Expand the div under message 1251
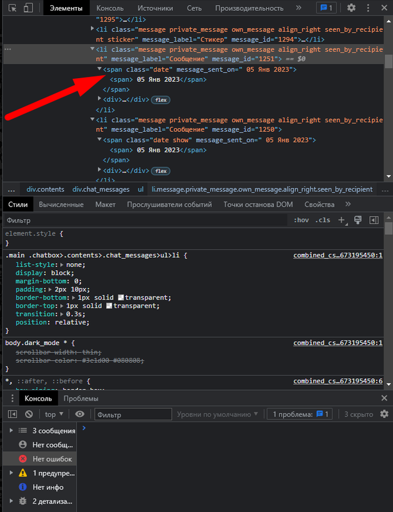393x512 pixels. point(99,99)
